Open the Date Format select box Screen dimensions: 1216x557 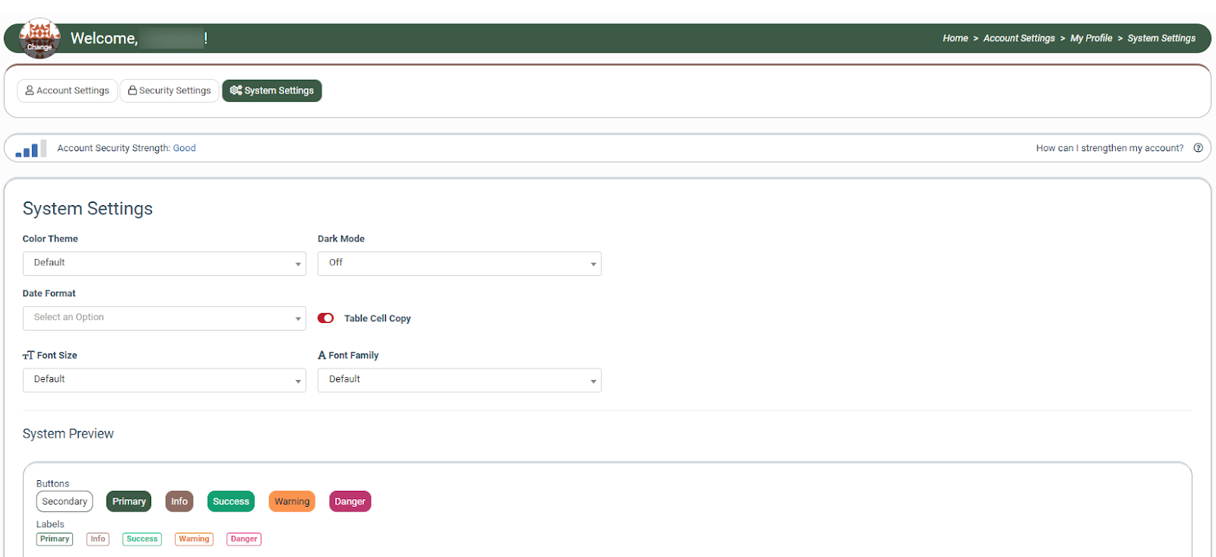point(164,318)
